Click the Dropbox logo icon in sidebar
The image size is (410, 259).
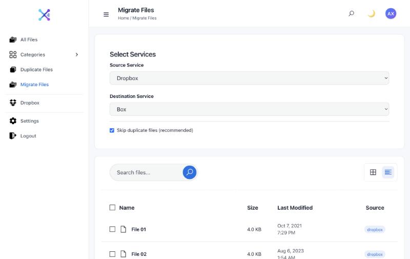[13, 103]
